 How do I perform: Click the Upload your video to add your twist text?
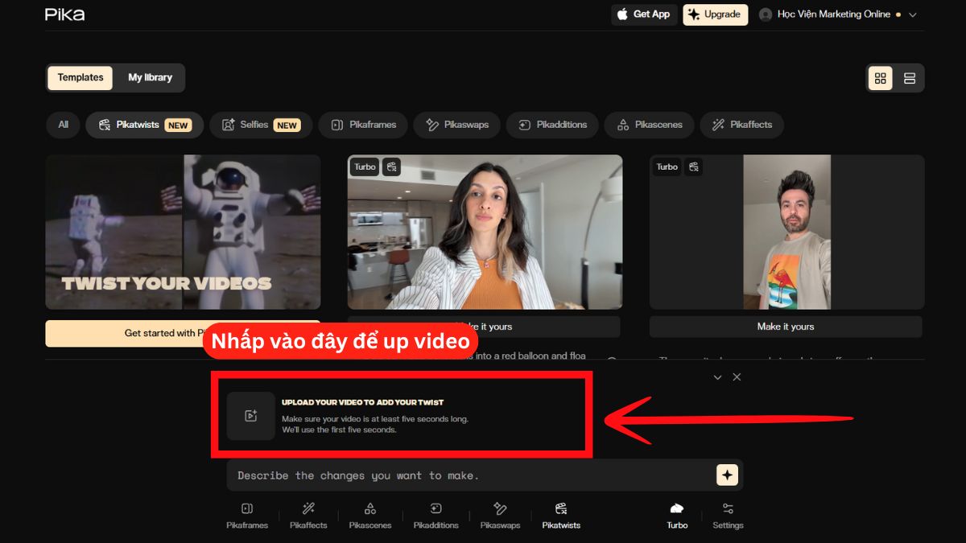click(362, 402)
